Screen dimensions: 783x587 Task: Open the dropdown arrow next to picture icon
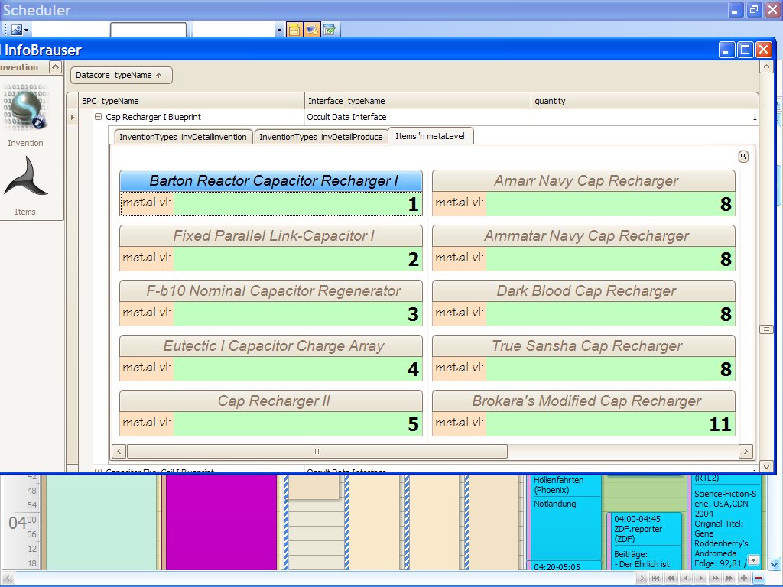pyautogui.click(x=27, y=31)
